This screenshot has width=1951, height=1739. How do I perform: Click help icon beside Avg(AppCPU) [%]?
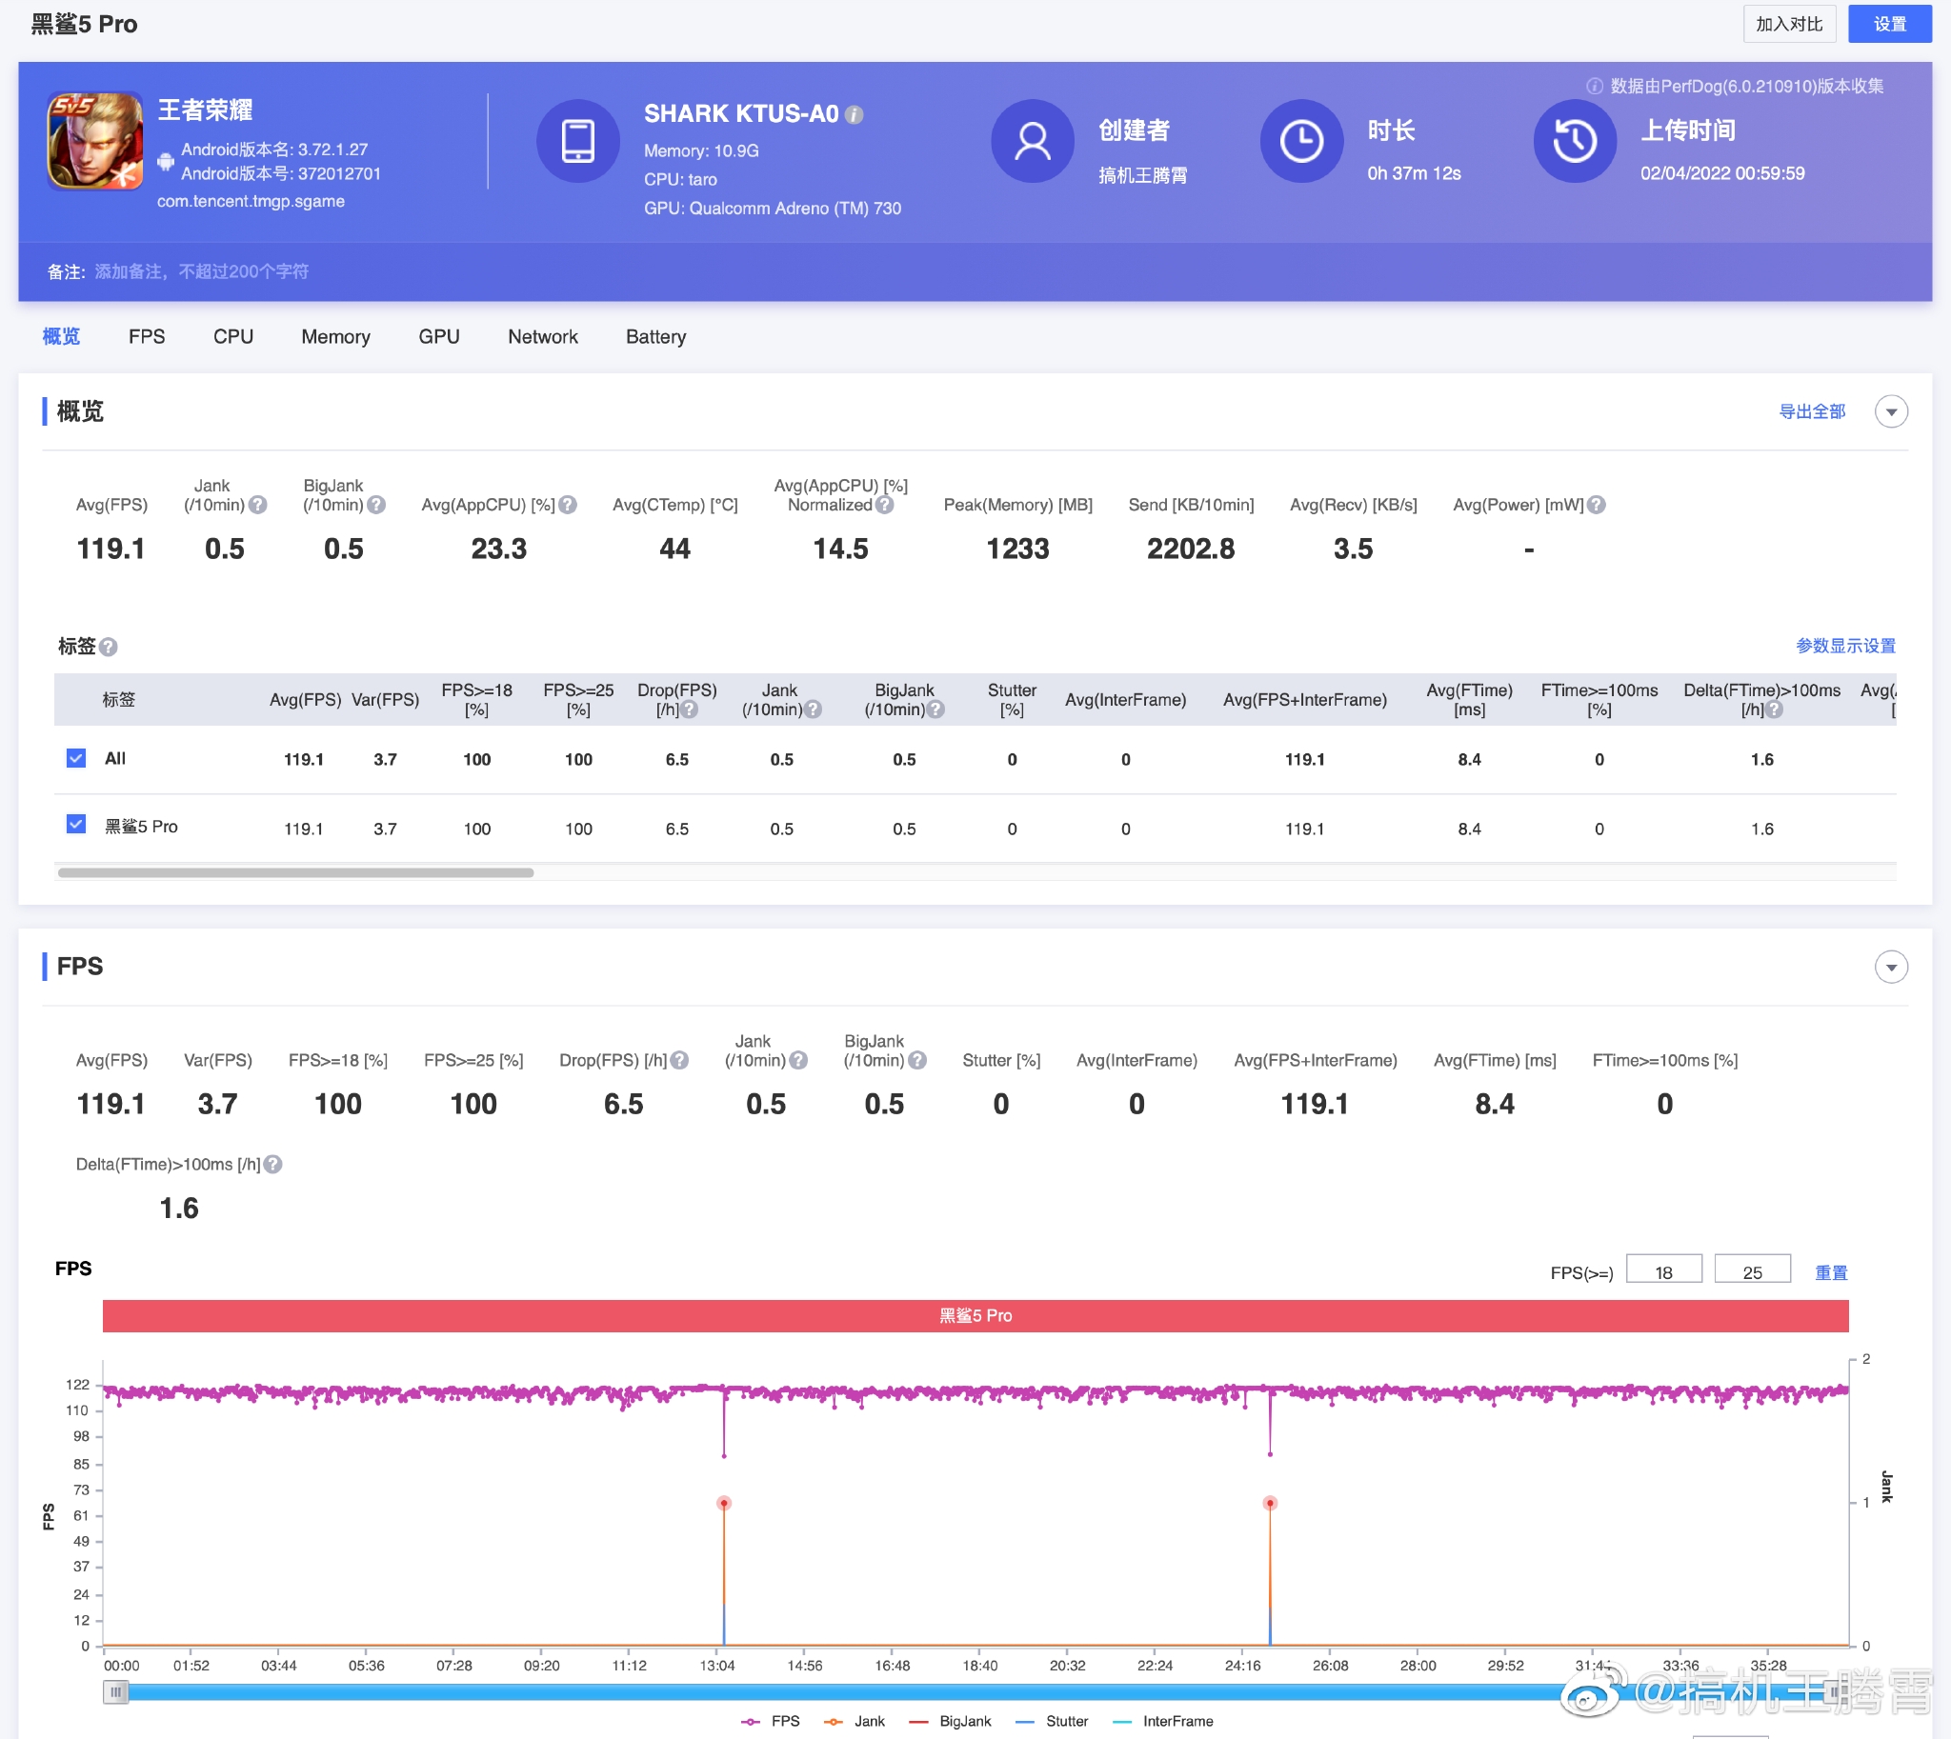click(568, 505)
